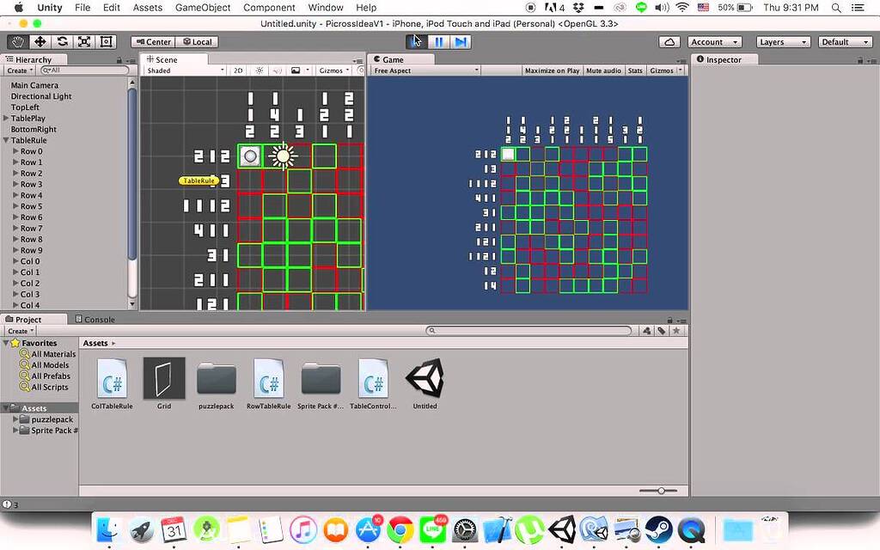Click the Step frame button
Image resolution: width=880 pixels, height=550 pixels.
pos(461,40)
